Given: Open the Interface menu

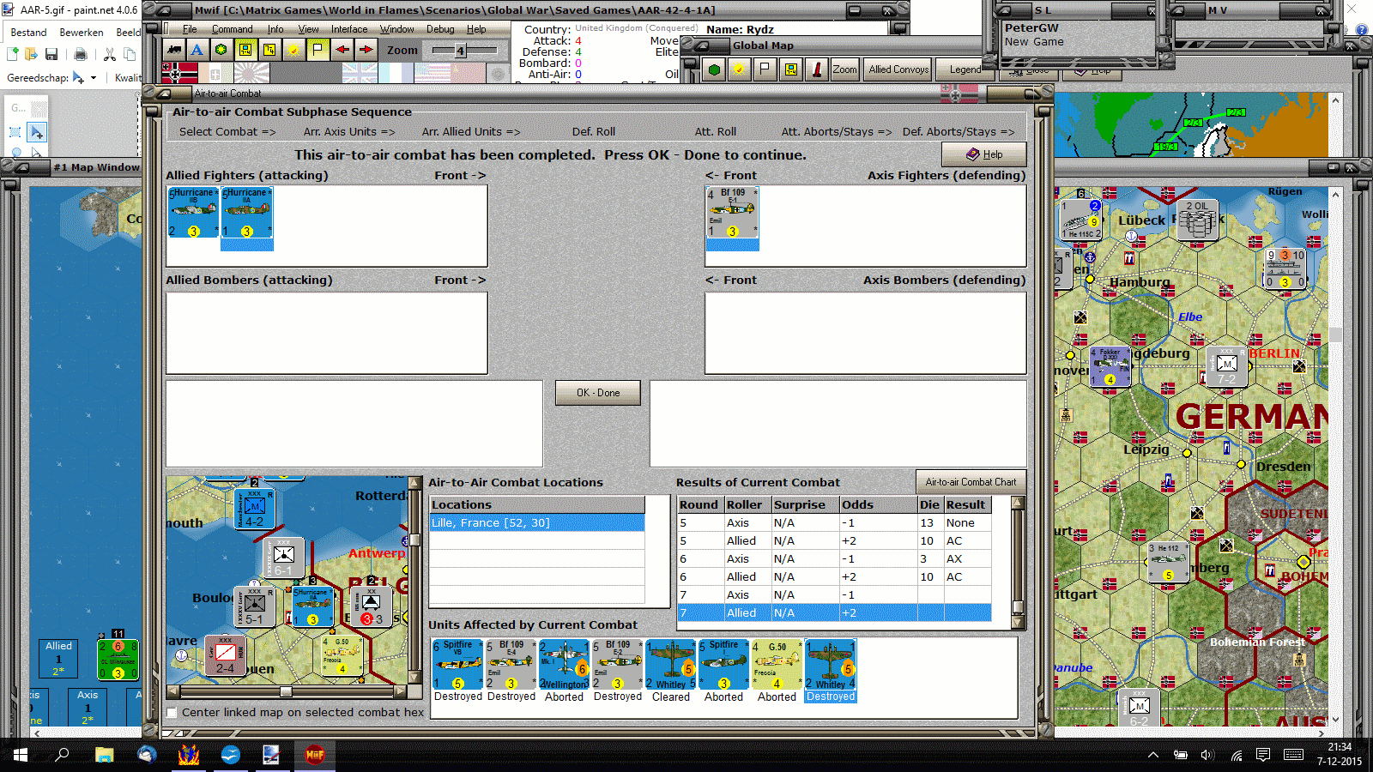Looking at the screenshot, I should (x=349, y=29).
